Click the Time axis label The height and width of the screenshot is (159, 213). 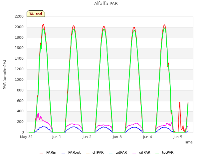188,142
